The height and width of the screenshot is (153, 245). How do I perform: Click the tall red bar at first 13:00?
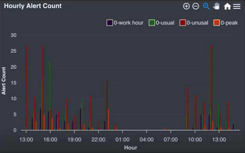coord(27,87)
